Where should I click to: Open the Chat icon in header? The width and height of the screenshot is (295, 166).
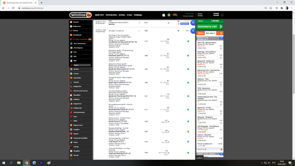click(175, 15)
